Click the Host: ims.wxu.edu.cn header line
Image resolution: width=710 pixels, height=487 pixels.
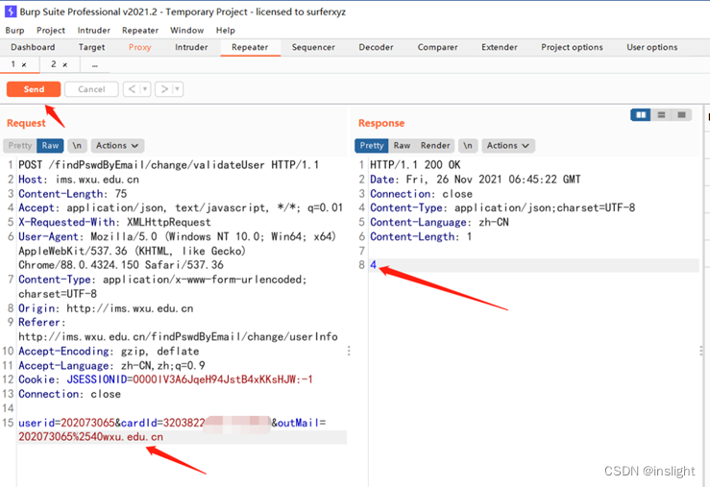pyautogui.click(x=79, y=180)
